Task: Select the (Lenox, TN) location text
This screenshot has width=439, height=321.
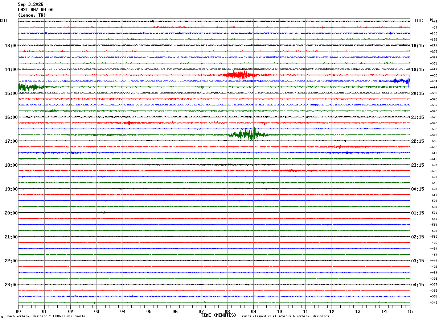Action: pos(32,15)
